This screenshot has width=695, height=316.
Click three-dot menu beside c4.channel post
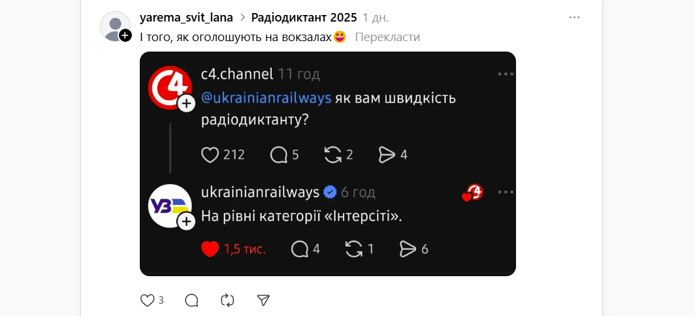[x=506, y=74]
